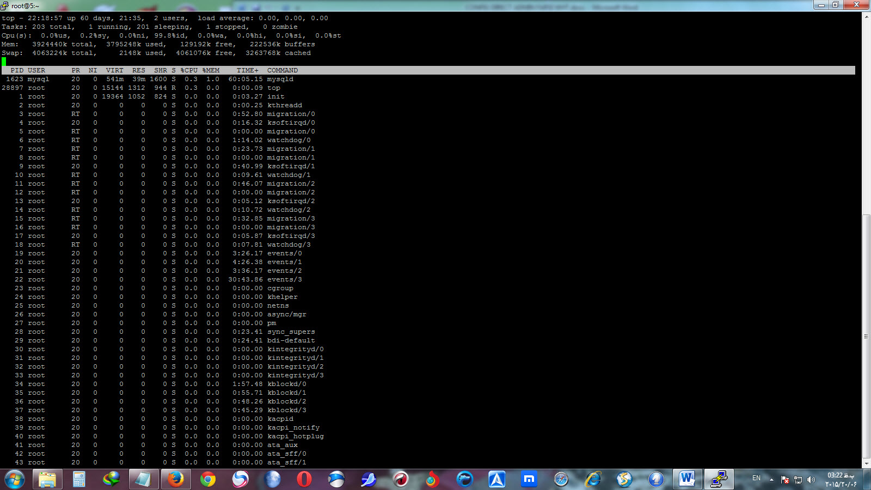Click the root@5:~ window title

[x=25, y=6]
